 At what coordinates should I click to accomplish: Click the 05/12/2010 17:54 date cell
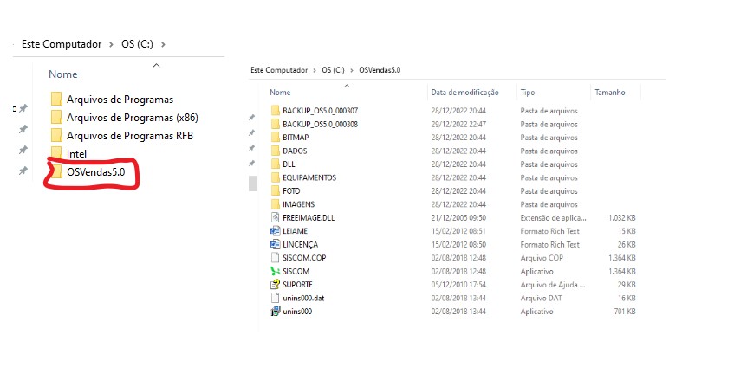pos(458,285)
